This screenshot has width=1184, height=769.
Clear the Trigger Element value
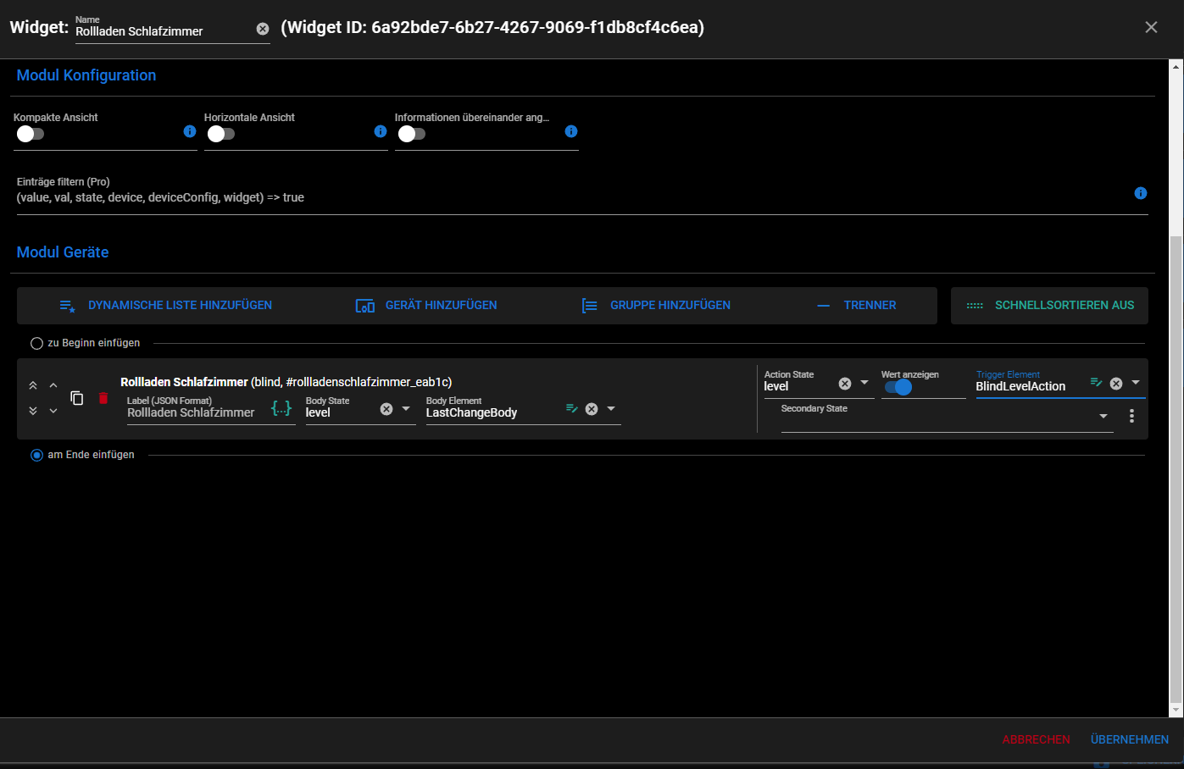click(x=1116, y=384)
